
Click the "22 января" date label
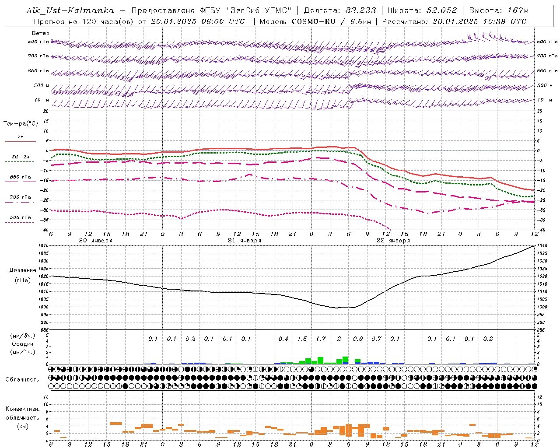pyautogui.click(x=393, y=241)
